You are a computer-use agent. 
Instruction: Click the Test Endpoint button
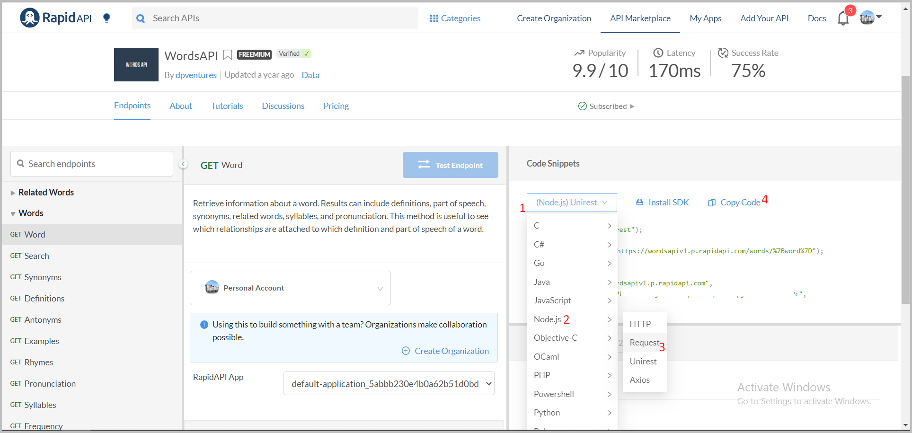pyautogui.click(x=451, y=165)
